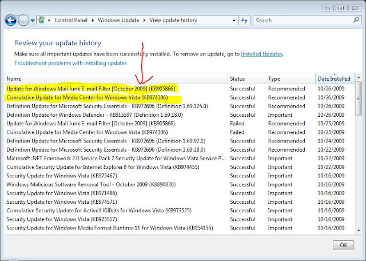The width and height of the screenshot is (366, 261).
Task: Click the vertical scrollbar thumb
Action: 359,98
